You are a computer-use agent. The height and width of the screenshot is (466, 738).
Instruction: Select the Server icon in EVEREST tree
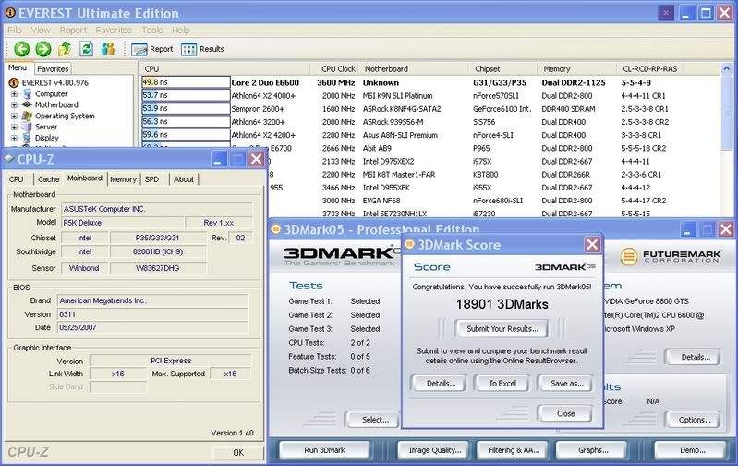click(28, 127)
